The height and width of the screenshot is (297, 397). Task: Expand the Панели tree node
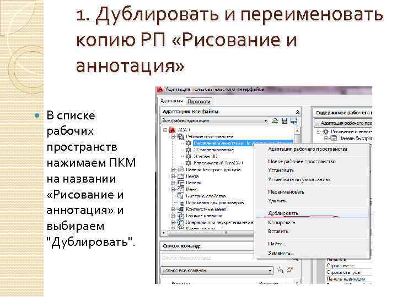[173, 183]
